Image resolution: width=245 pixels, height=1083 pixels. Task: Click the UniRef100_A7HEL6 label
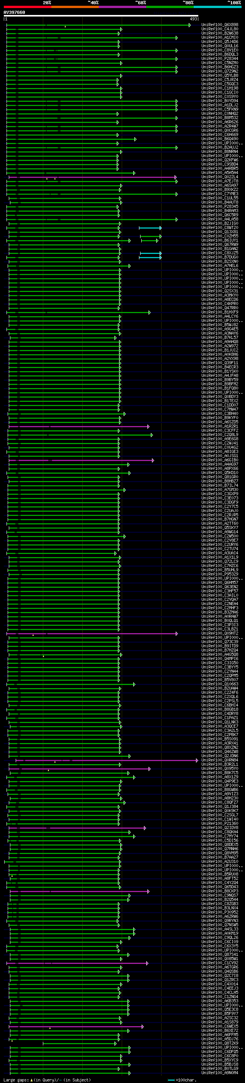(220, 266)
